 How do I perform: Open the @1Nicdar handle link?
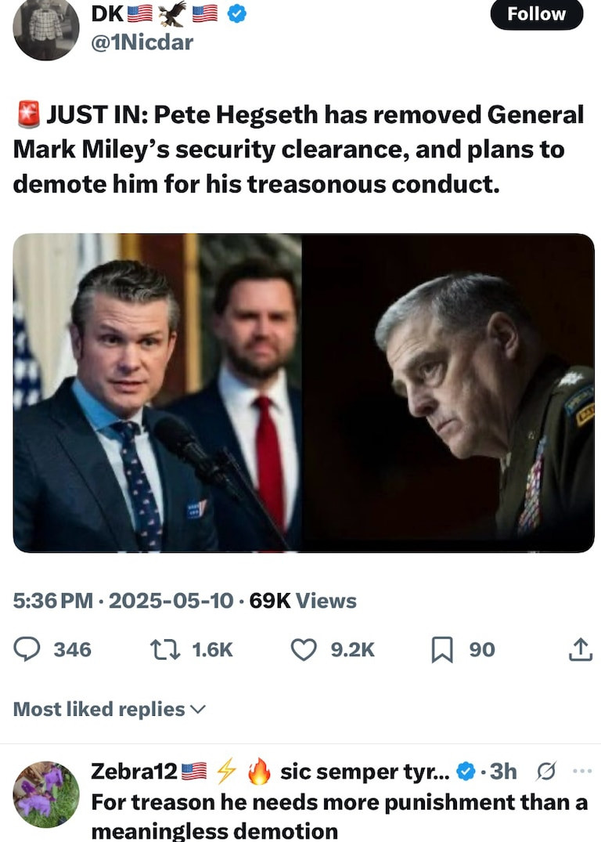point(142,42)
